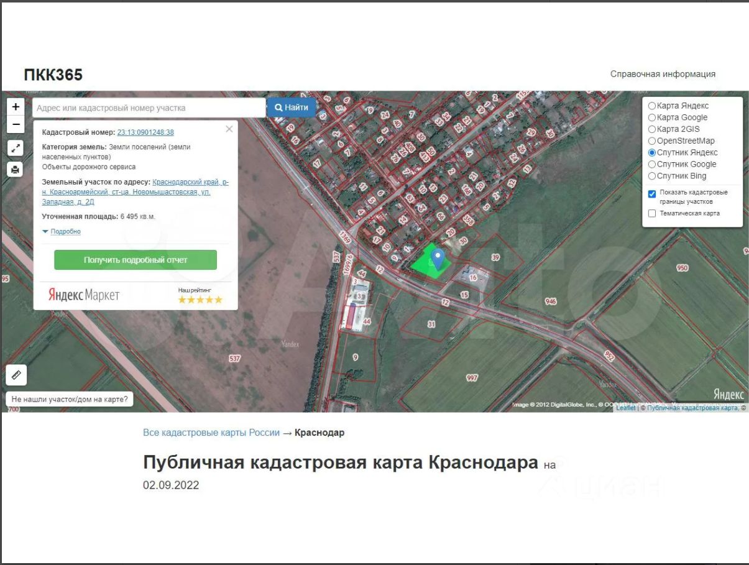The width and height of the screenshot is (749, 565).
Task: Open fullscreen map view
Action: 16,148
